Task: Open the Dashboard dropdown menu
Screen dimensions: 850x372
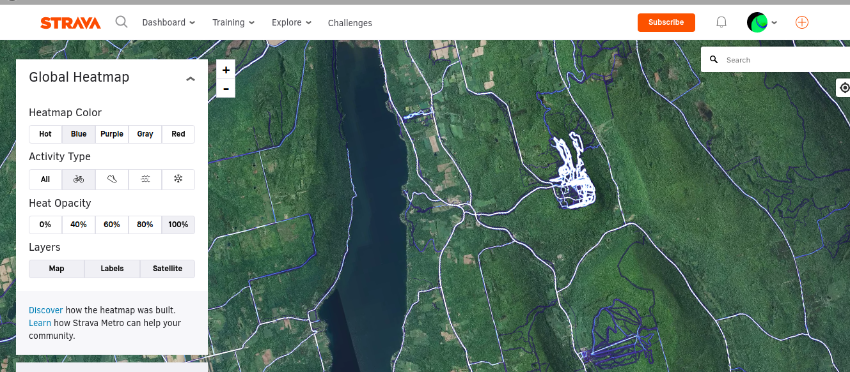Action: coord(169,22)
